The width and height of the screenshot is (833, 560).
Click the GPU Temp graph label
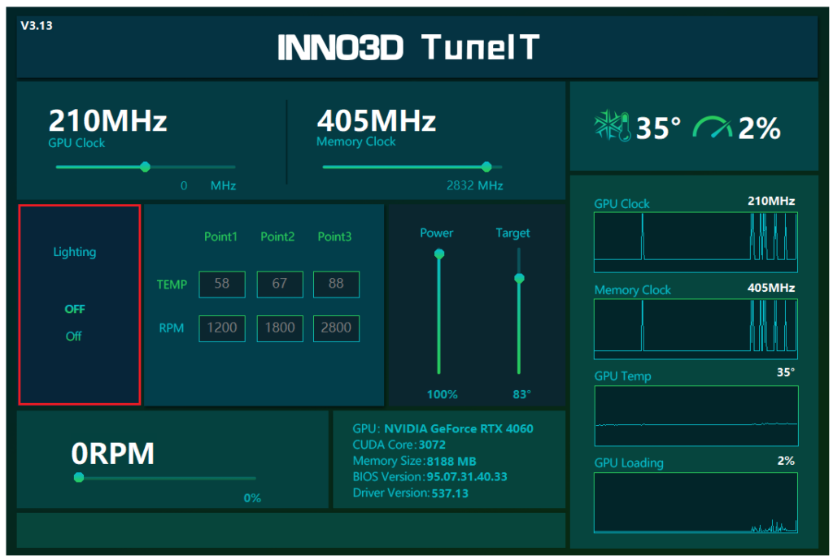(x=622, y=376)
